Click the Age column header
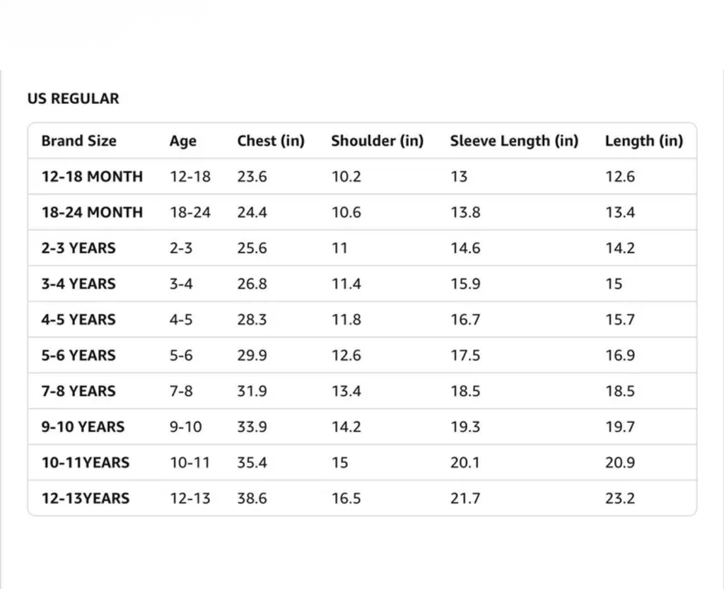 coord(183,141)
